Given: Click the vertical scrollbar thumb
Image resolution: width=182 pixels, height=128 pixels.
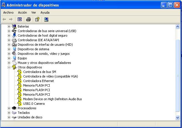Looking at the screenshot, I should point(178,75).
